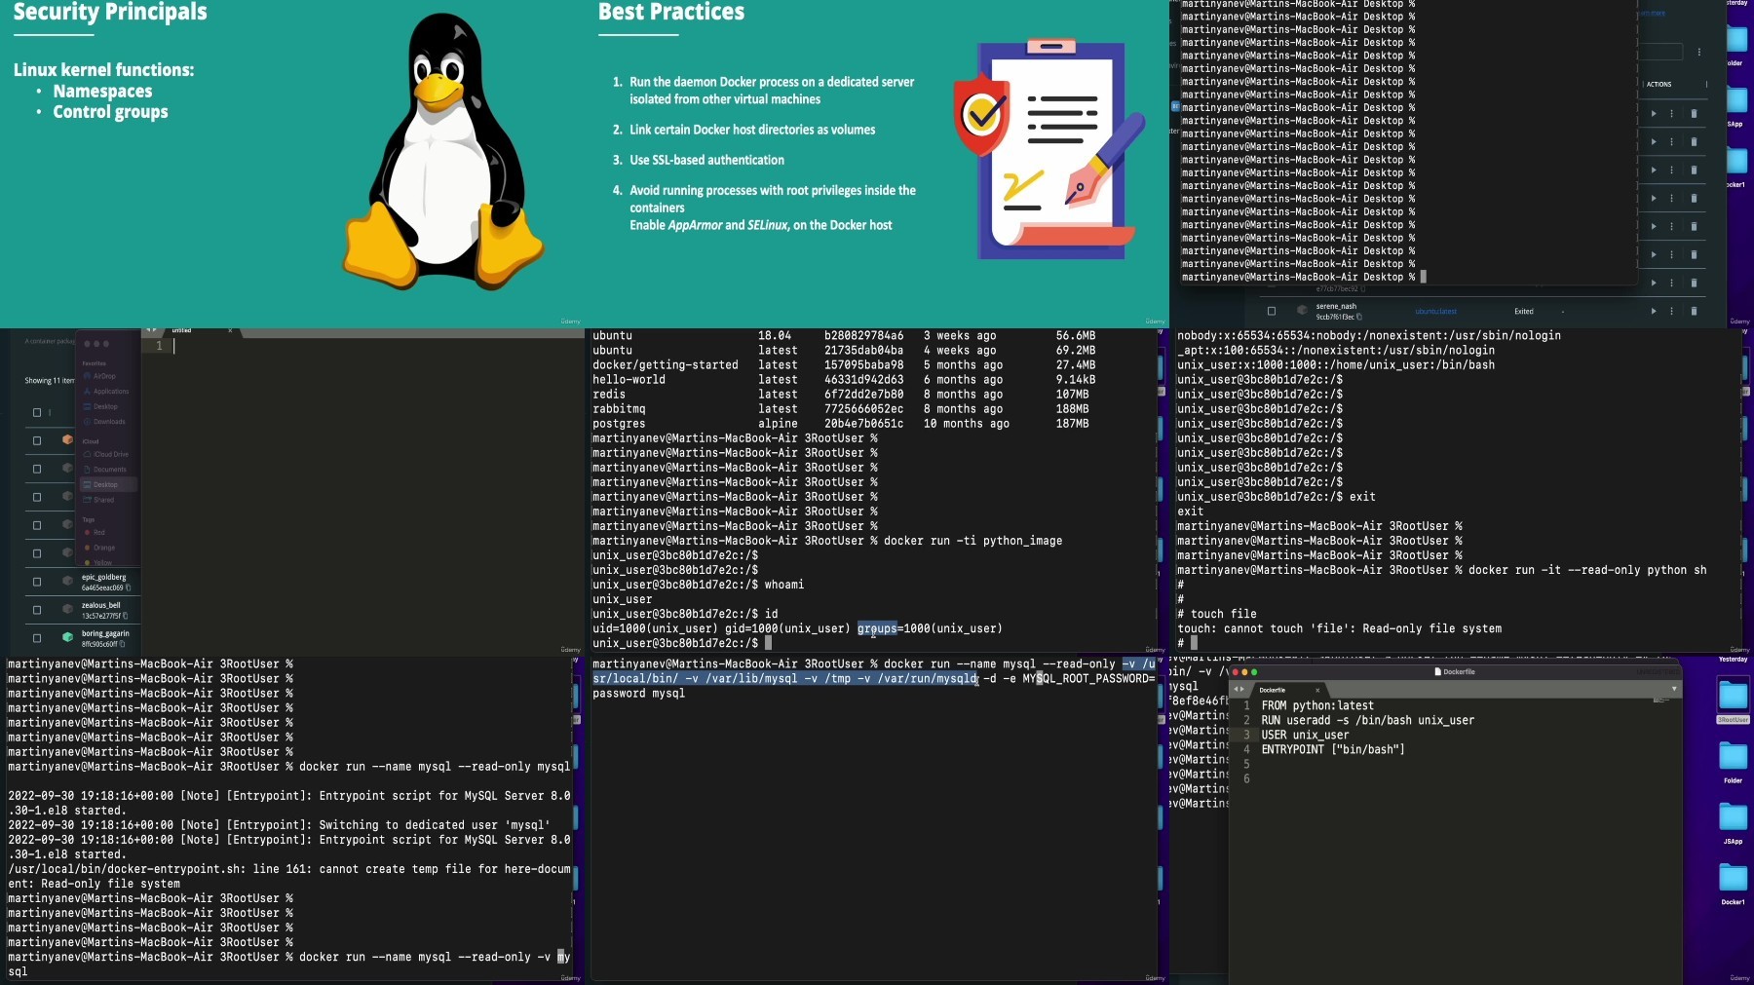This screenshot has height=985, width=1754.
Task: Copy the epic_goldberg container ID
Action: (128, 587)
